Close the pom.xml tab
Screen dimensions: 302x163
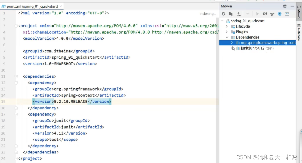click(x=61, y=6)
